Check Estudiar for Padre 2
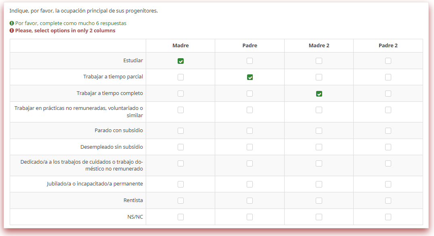The image size is (434, 236). 388,61
